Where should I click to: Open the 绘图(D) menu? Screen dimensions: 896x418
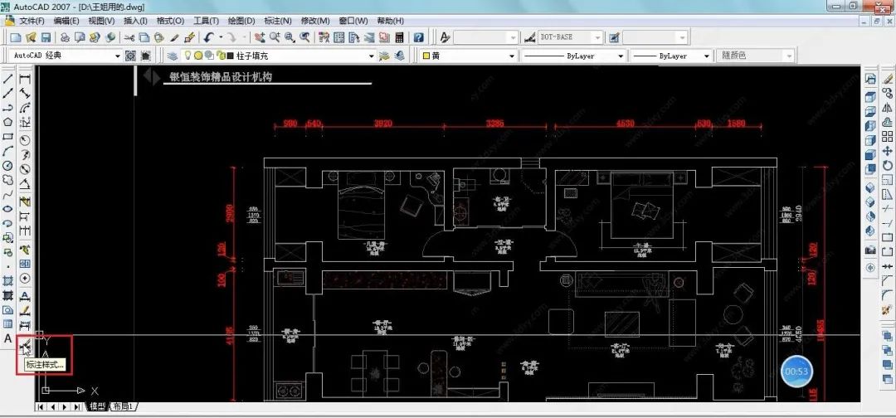(x=241, y=21)
